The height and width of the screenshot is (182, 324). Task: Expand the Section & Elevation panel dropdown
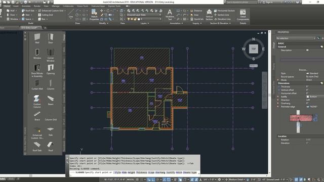click(x=220, y=23)
